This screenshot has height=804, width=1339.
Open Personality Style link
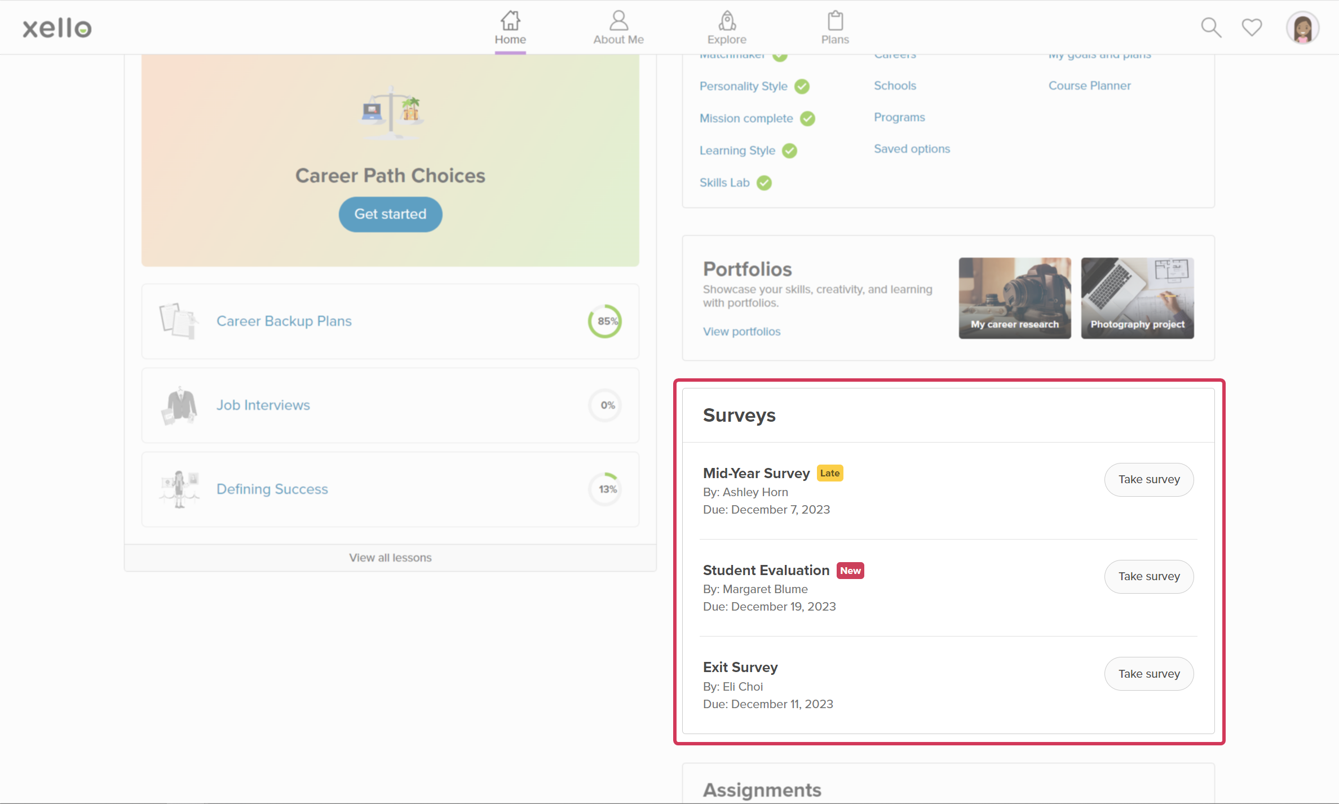tap(743, 86)
